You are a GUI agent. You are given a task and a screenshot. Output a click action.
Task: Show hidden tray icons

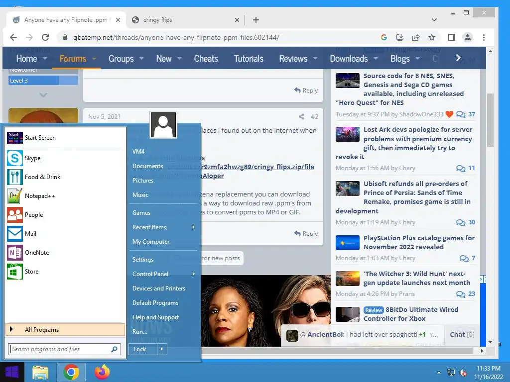pyautogui.click(x=439, y=373)
